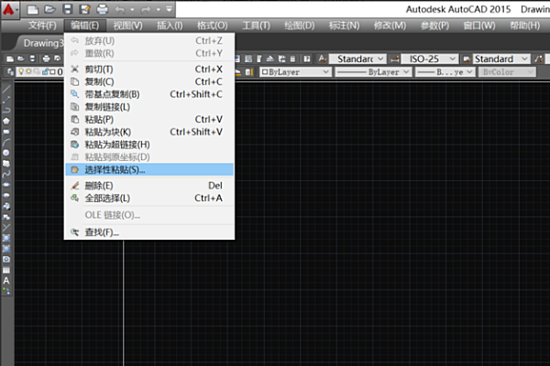Click the New icon in standard toolbar row
Image resolution: width=550 pixels, height=366 pixels.
pos(10,59)
